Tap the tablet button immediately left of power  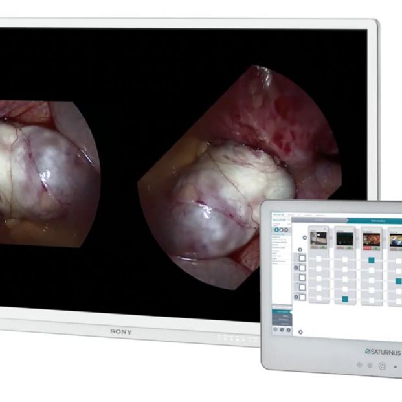370,365
